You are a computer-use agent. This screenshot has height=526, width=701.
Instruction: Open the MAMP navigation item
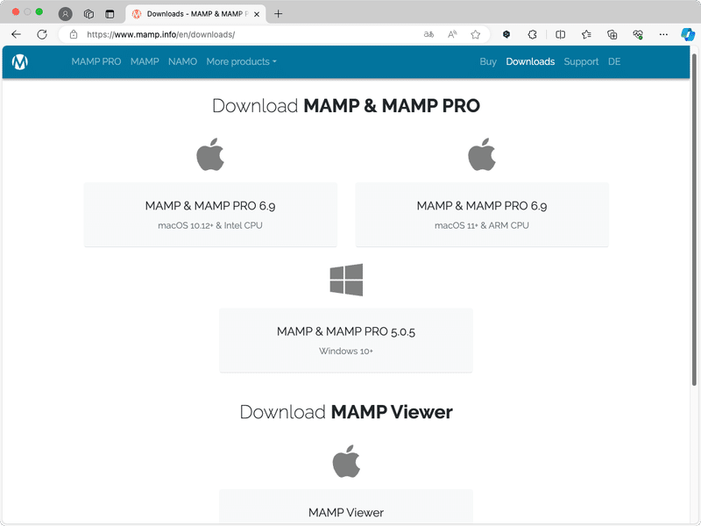(x=145, y=61)
